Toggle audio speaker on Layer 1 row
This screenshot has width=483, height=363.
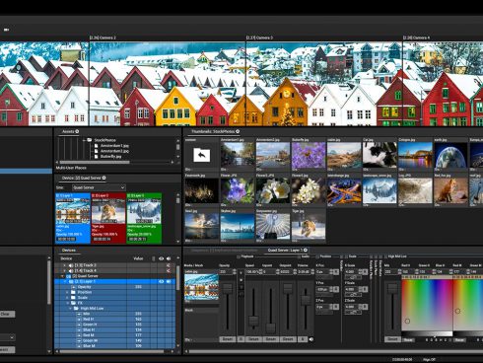[x=169, y=281]
